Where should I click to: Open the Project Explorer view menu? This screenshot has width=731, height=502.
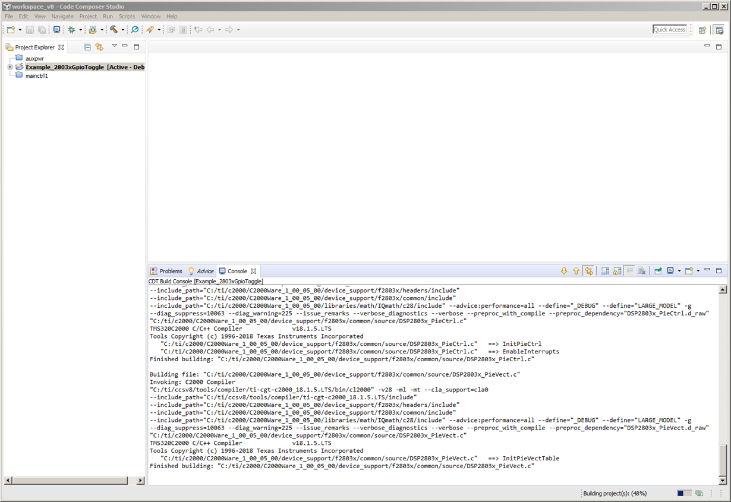[x=114, y=47]
